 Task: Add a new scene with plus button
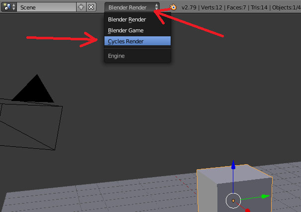pos(81,7)
